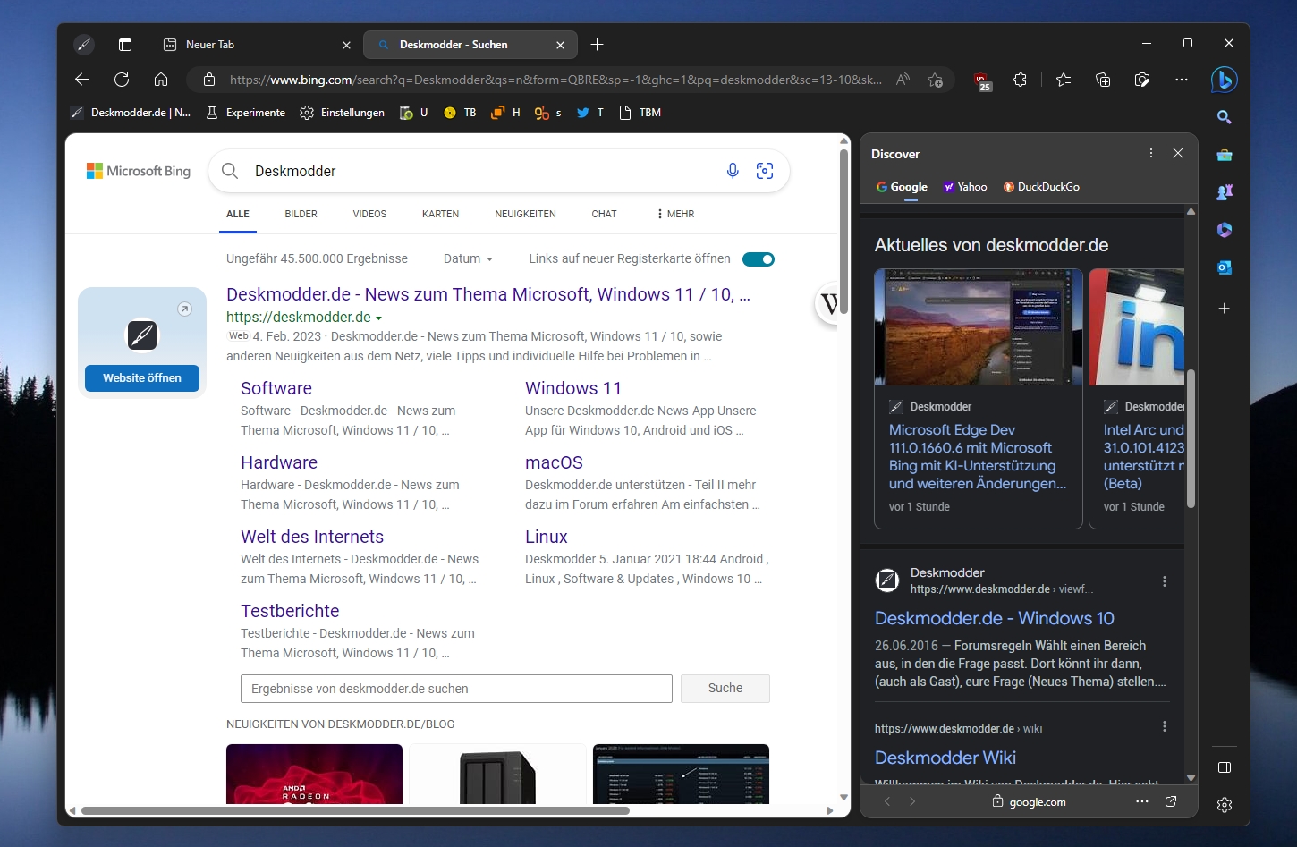
Task: Open Collections toolbar icon
Action: 1103,80
